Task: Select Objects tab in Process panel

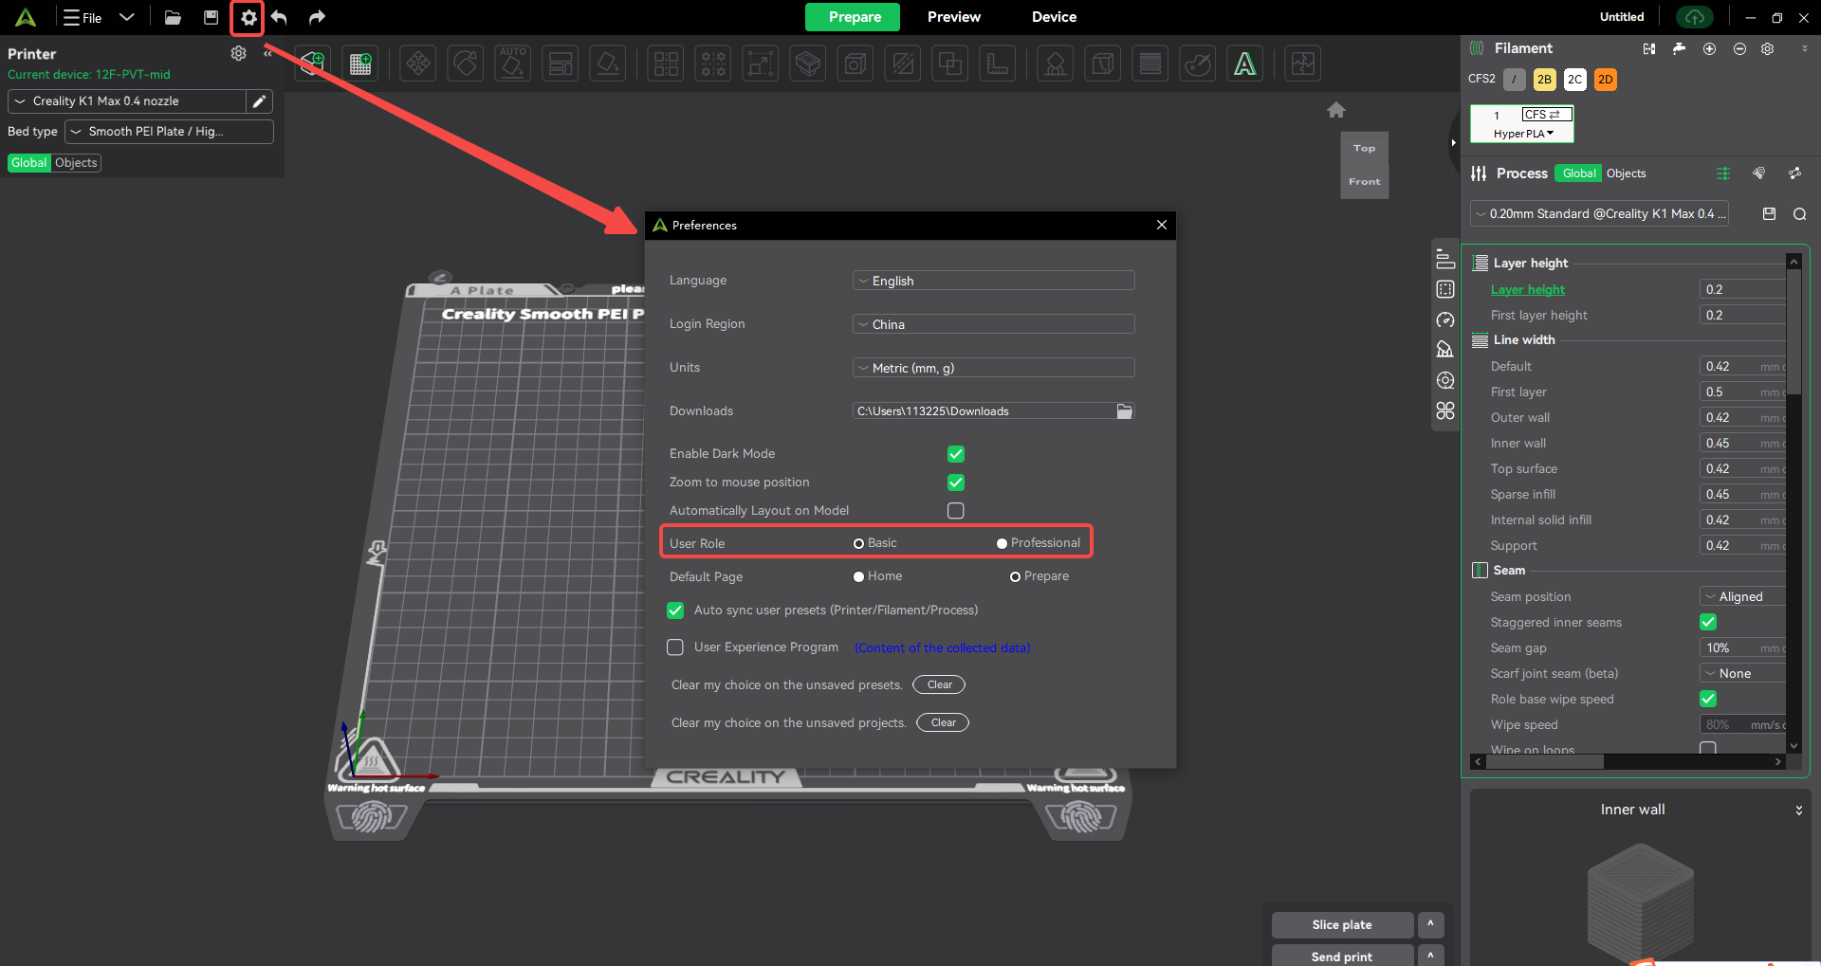Action: pyautogui.click(x=1626, y=173)
